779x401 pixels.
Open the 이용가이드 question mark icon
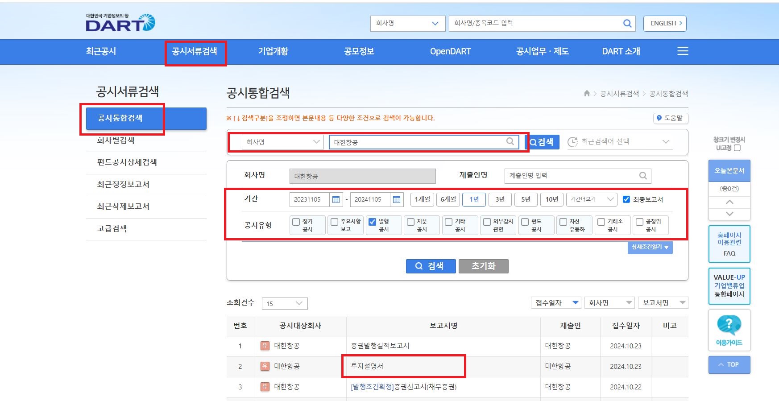729,325
